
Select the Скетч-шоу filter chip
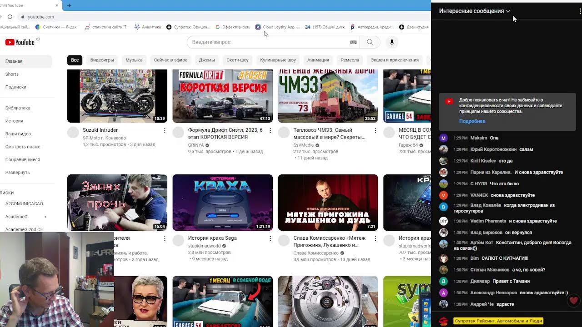click(x=237, y=60)
